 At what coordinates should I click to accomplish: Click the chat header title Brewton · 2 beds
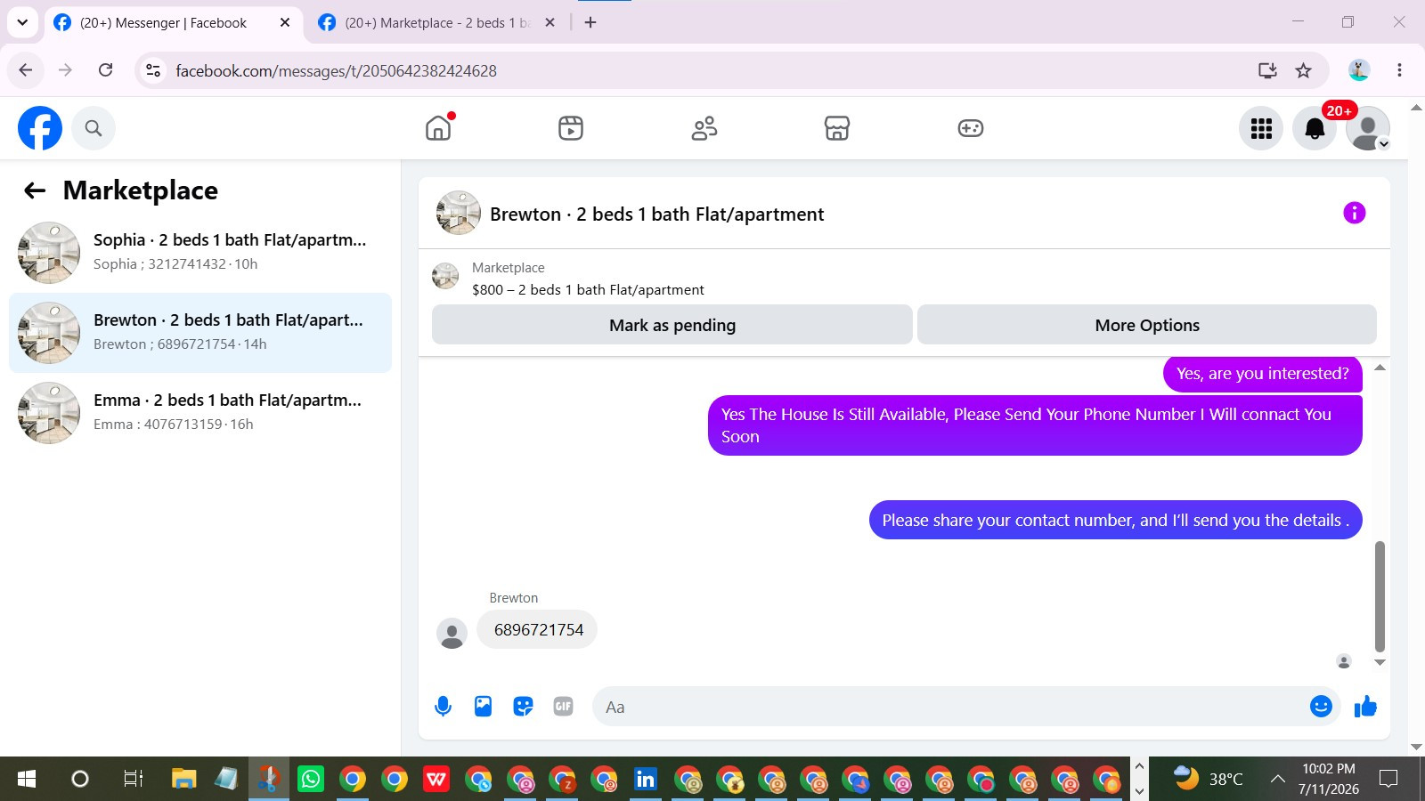[x=656, y=214]
